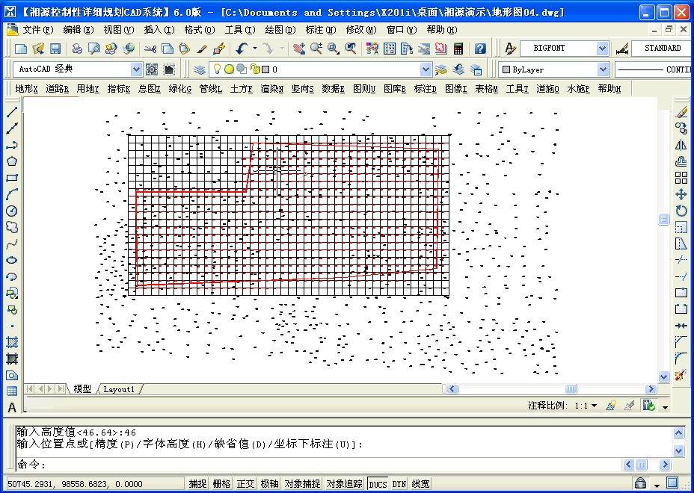This screenshot has height=493, width=694.
Task: Select the Line tool on the left toolbar
Action: point(10,114)
